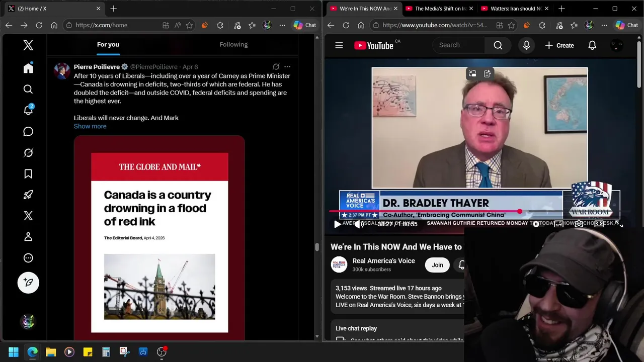644x362 pixels.
Task: Open Copilot Chat in the X window
Action: point(305,25)
